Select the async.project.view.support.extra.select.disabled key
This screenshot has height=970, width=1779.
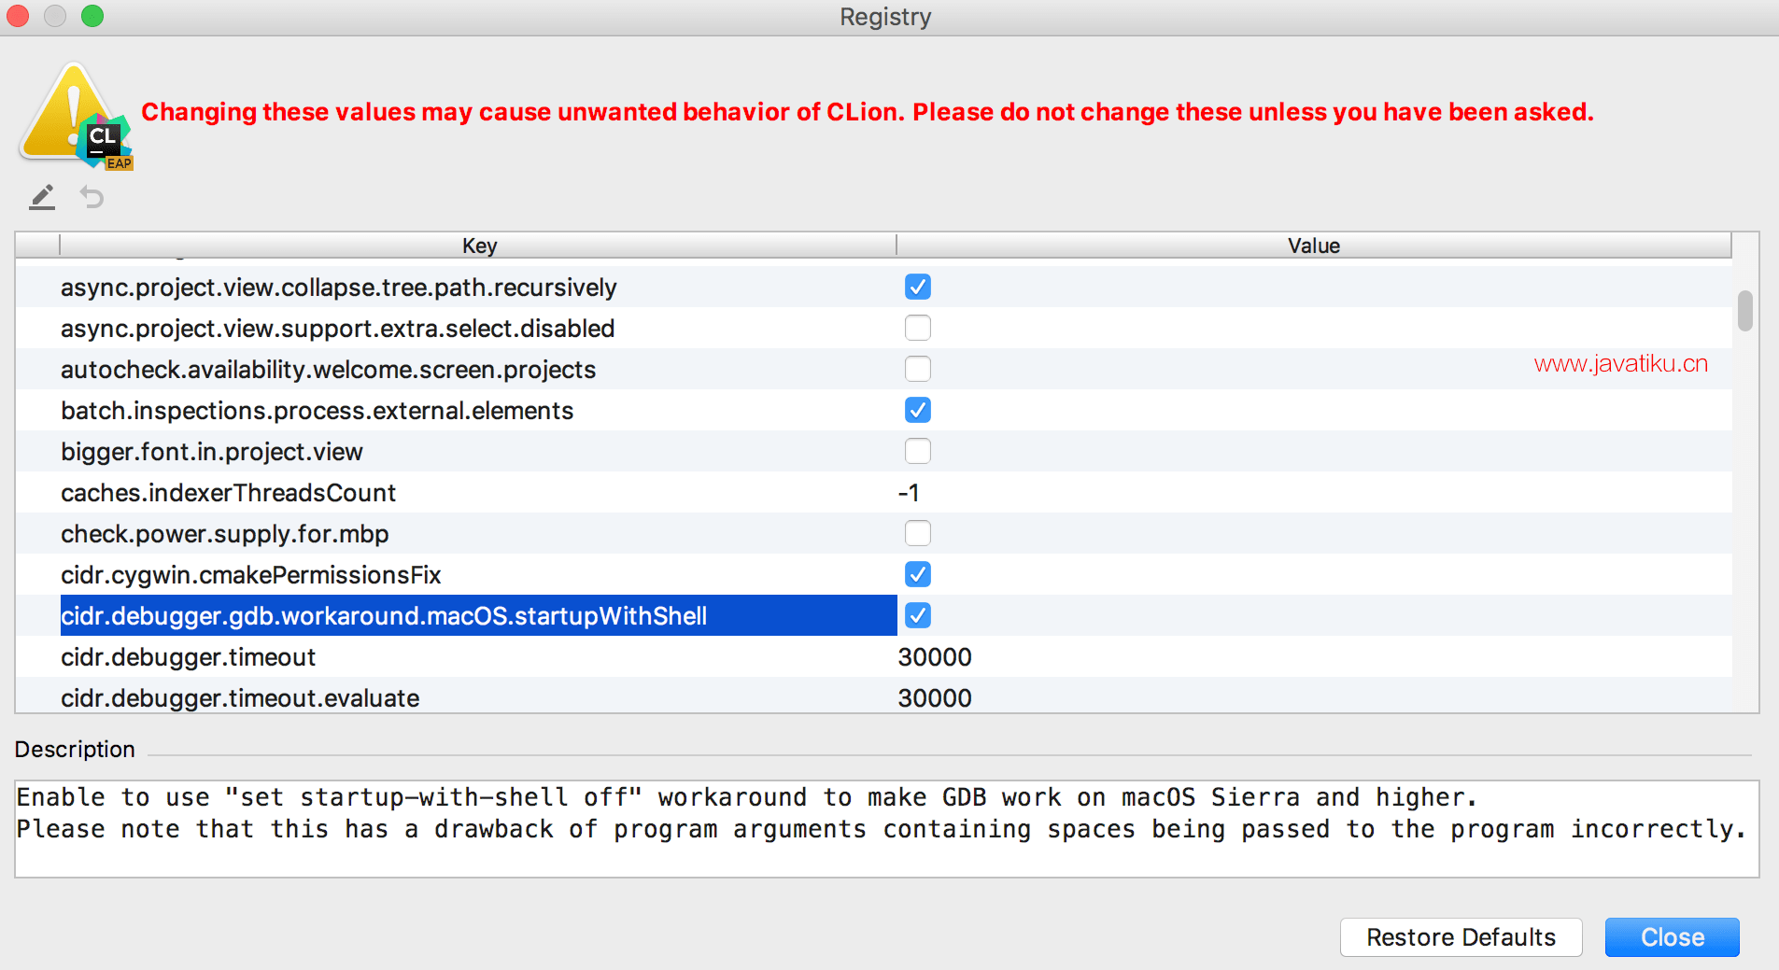click(x=337, y=328)
